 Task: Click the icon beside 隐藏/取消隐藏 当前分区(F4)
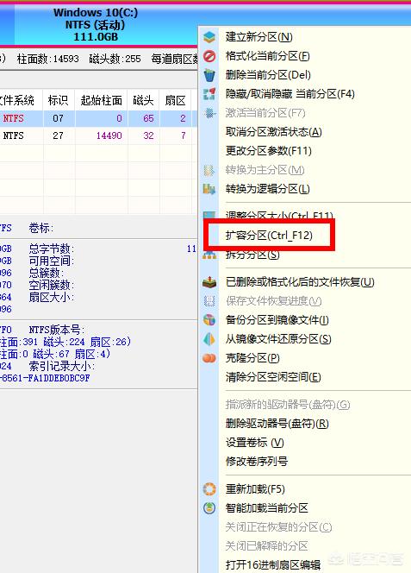[x=209, y=94]
